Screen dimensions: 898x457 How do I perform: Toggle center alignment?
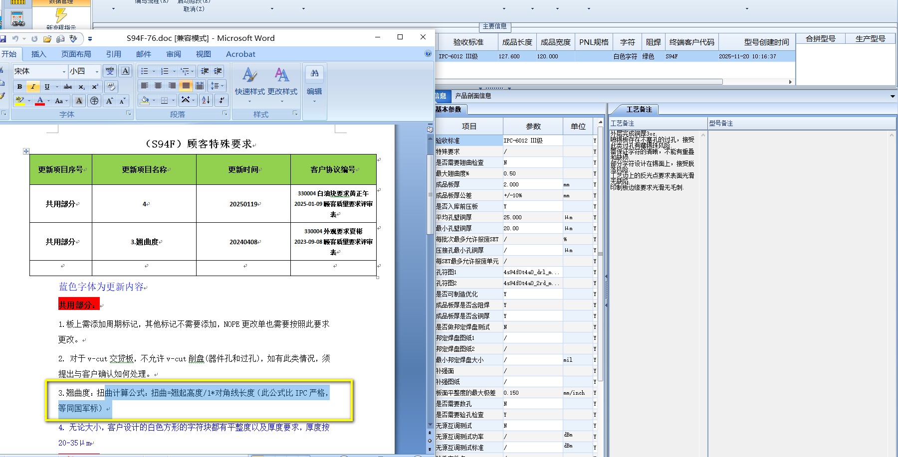click(158, 86)
